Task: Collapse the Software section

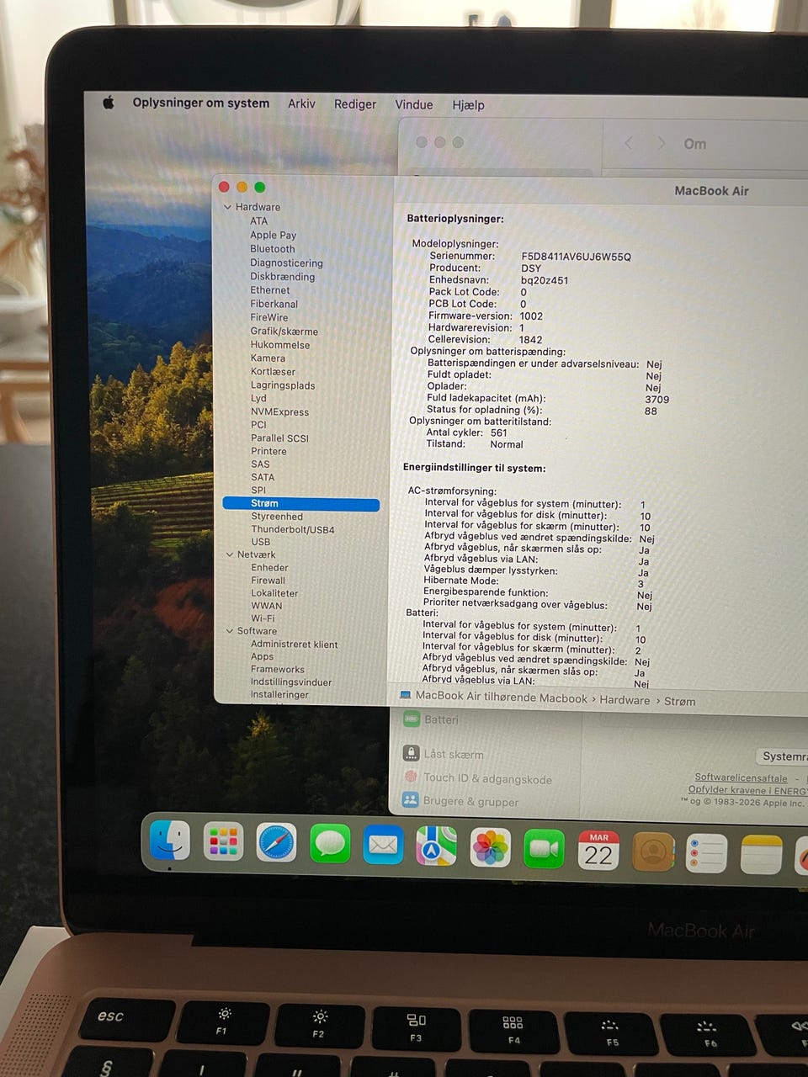Action: tap(230, 631)
